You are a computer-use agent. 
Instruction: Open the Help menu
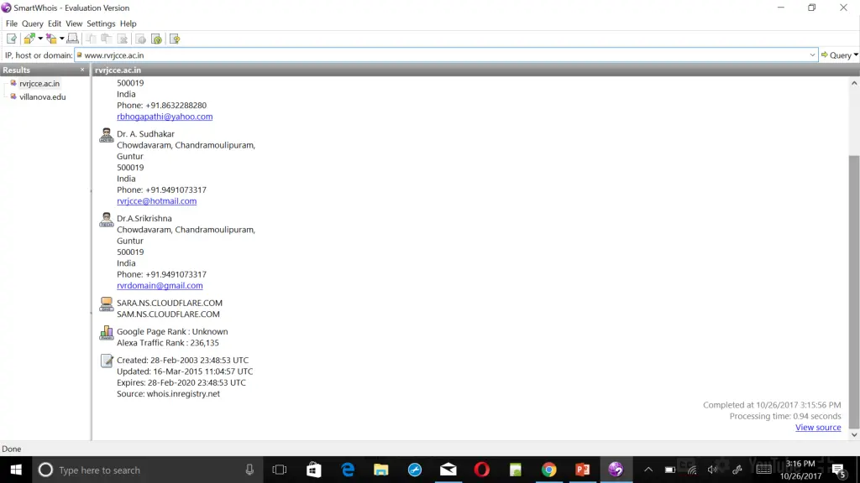coord(128,23)
